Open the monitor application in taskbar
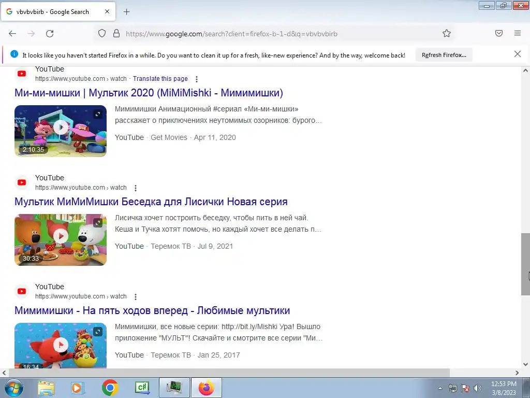530x398 pixels. 174,388
